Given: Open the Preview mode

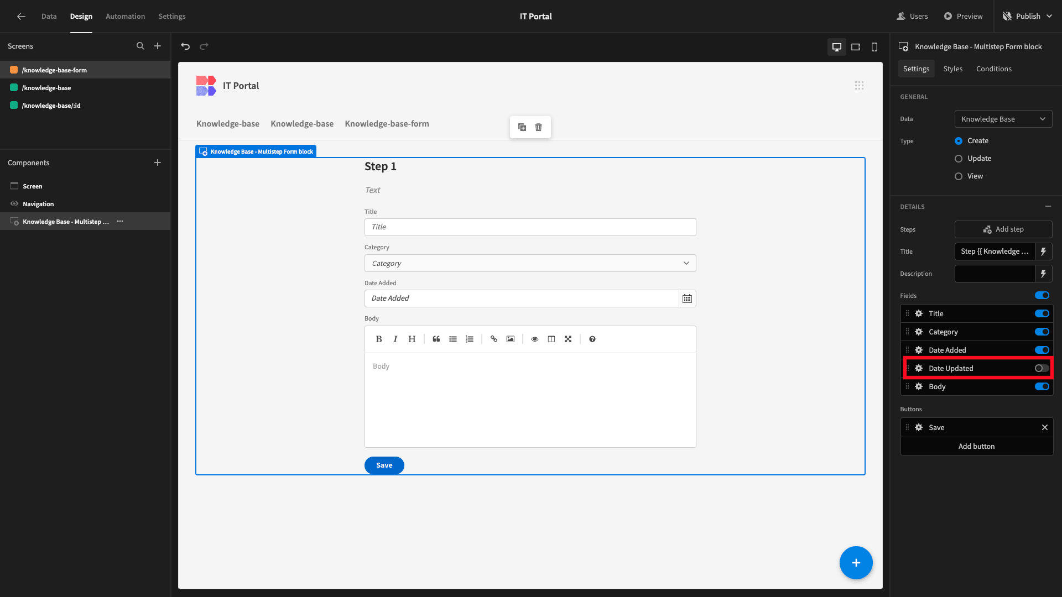Looking at the screenshot, I should 963,17.
